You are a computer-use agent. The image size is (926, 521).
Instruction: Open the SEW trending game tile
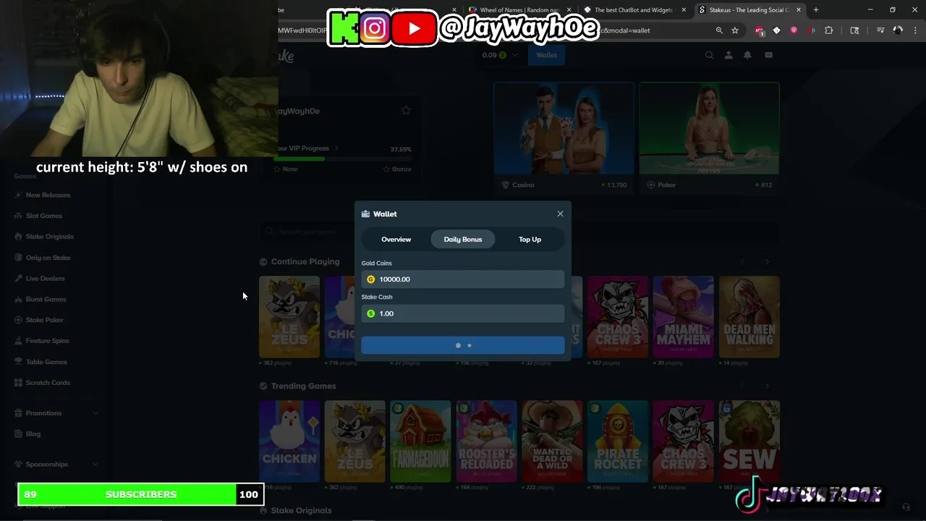click(749, 441)
